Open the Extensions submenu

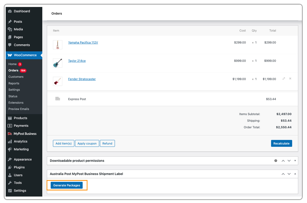16,103
